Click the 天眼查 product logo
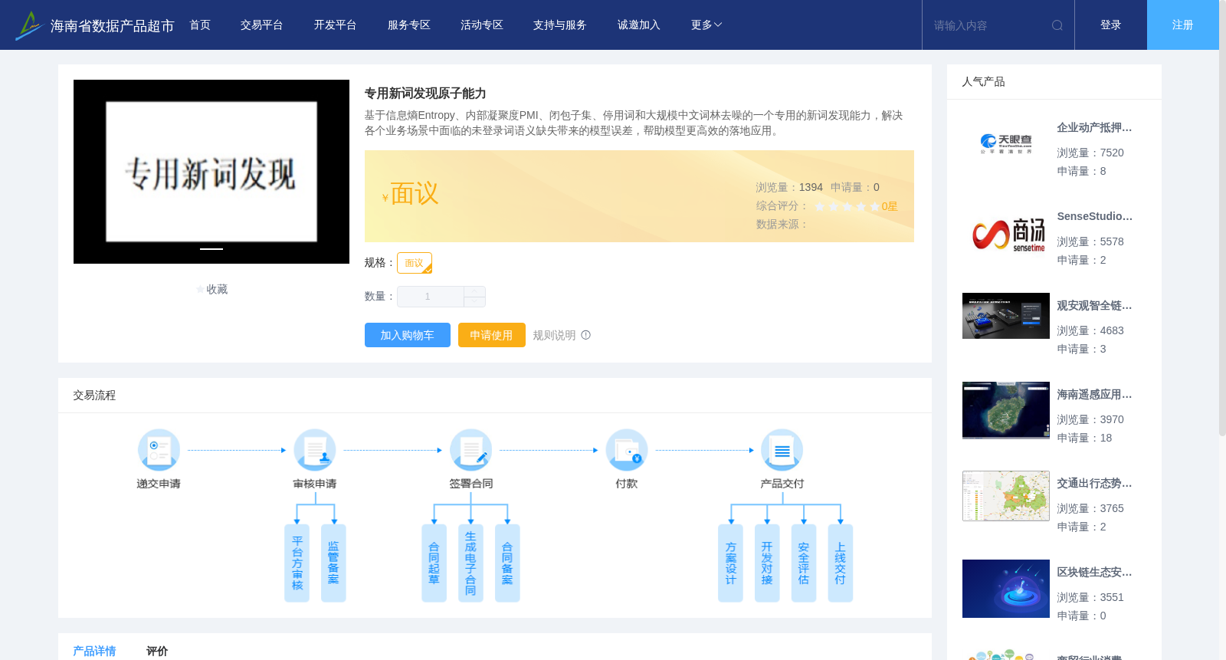The width and height of the screenshot is (1226, 660). pos(1006,143)
